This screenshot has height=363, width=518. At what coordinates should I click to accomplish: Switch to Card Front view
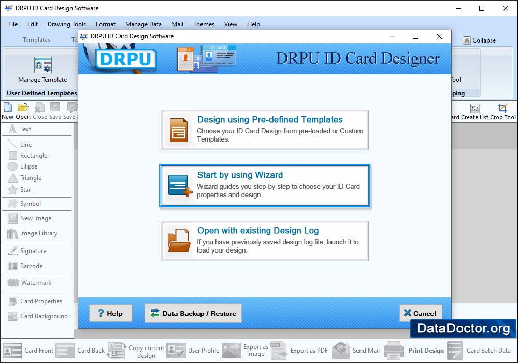coord(28,351)
